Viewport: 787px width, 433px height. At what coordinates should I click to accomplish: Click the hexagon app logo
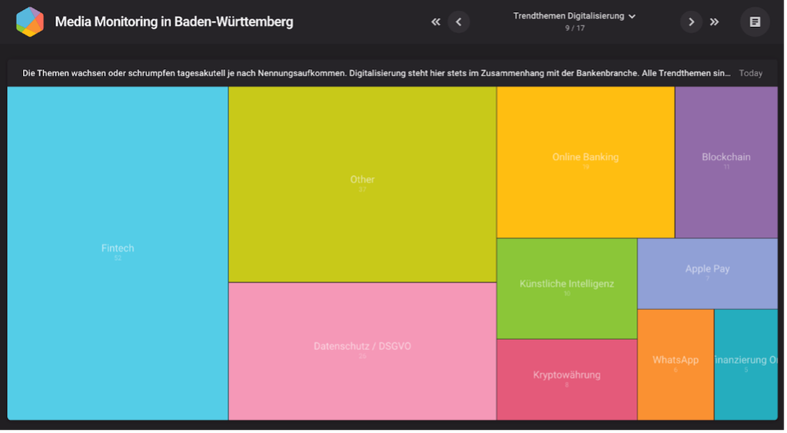[x=30, y=22]
